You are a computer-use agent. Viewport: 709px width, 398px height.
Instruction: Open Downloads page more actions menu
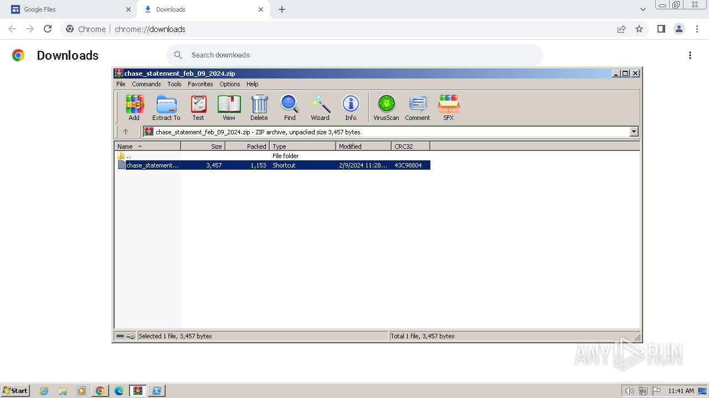pos(690,55)
